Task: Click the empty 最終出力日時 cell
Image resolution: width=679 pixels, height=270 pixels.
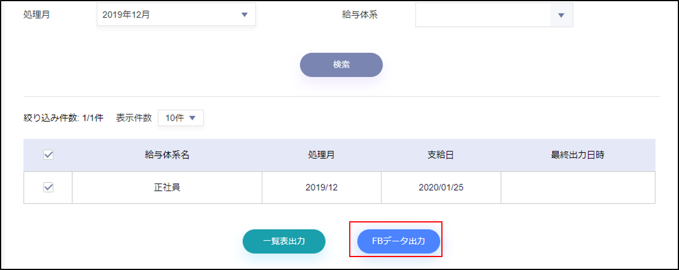Action: point(577,188)
